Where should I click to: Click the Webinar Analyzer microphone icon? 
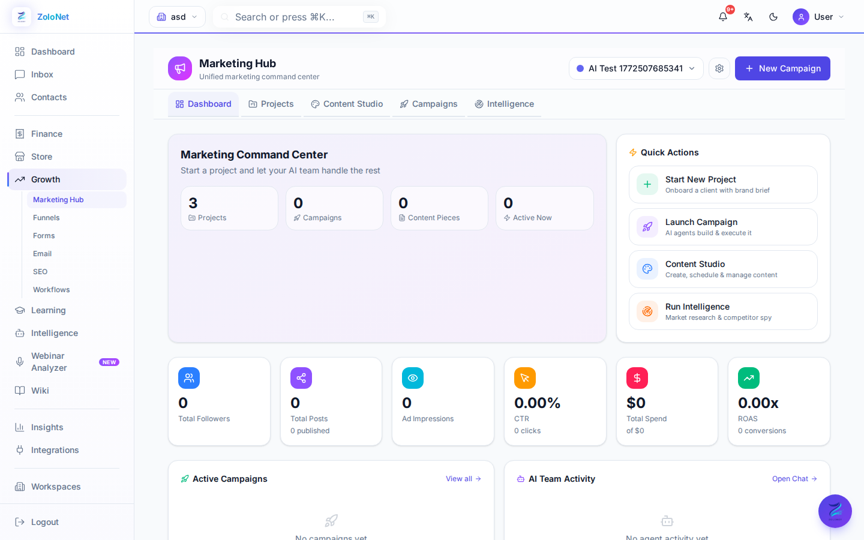click(20, 362)
